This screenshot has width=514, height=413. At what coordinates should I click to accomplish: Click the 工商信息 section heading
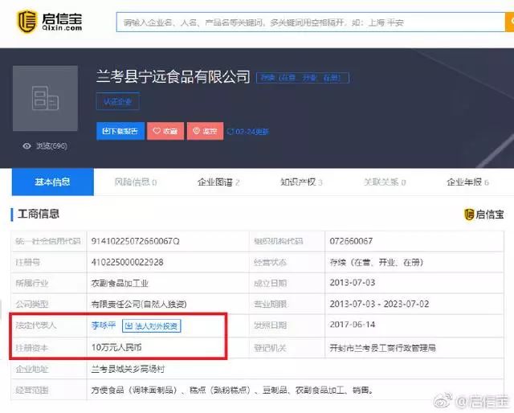tap(39, 214)
